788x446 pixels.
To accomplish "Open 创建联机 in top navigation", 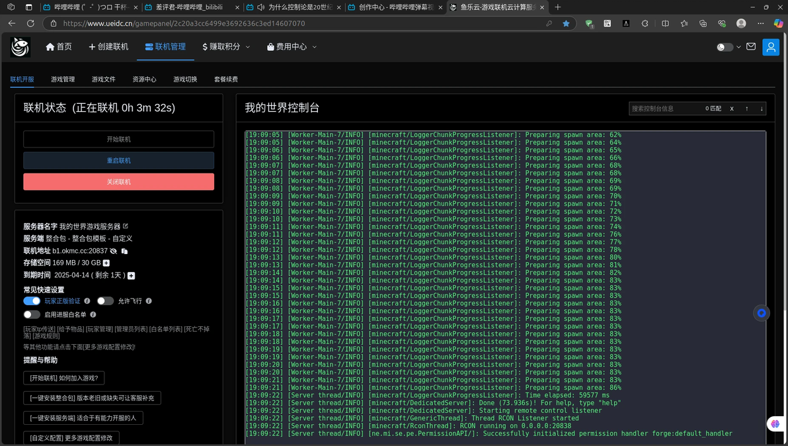I will (x=108, y=47).
